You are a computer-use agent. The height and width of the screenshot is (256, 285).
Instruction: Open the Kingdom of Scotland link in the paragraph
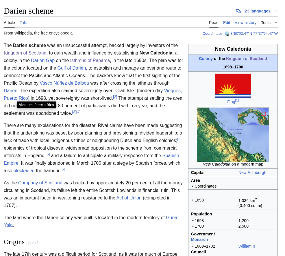pos(25,53)
